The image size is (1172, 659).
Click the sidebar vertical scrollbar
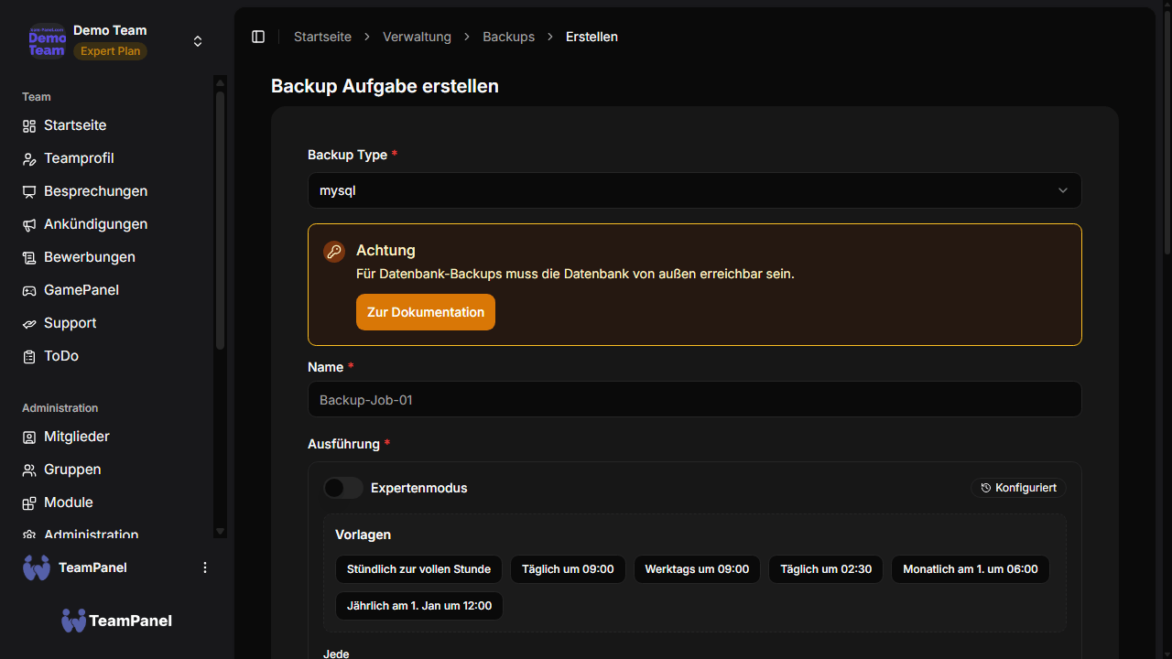[x=220, y=220]
